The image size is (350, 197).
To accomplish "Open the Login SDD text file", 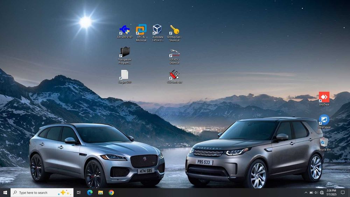I will pyautogui.click(x=125, y=77).
